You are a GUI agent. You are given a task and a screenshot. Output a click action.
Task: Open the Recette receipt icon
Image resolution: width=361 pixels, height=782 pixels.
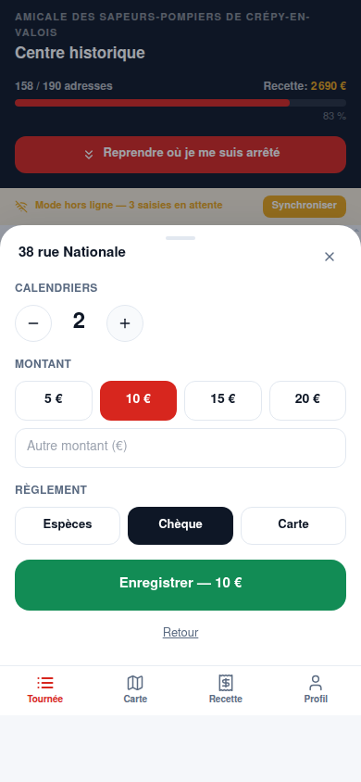pyautogui.click(x=226, y=683)
